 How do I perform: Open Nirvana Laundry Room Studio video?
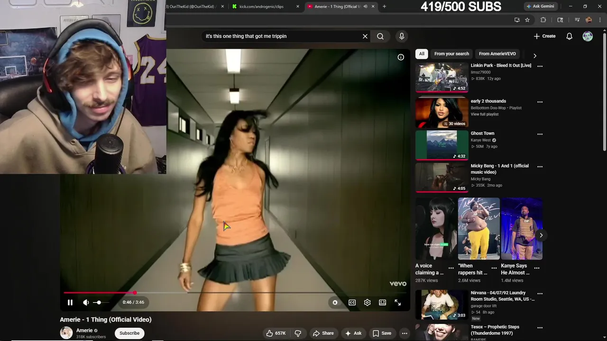[442, 305]
